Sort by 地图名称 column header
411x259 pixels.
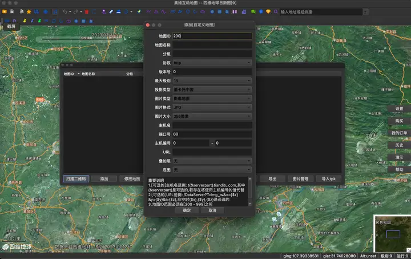88,74
